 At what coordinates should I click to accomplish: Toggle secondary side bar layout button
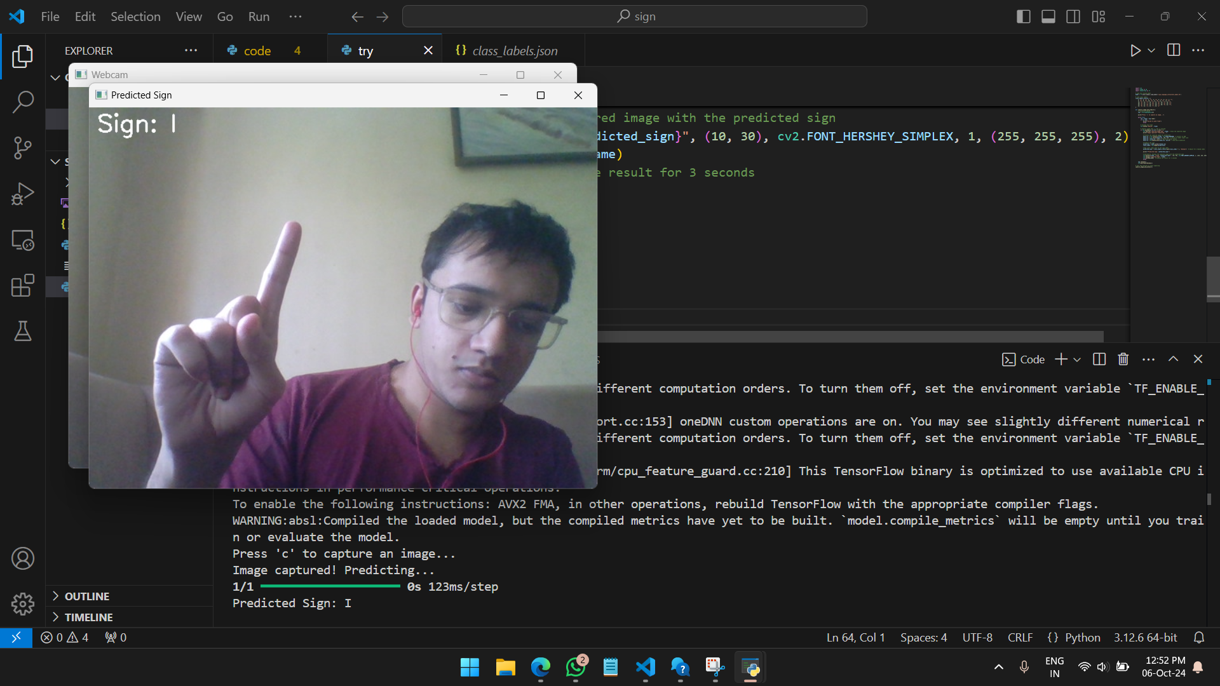[1073, 17]
